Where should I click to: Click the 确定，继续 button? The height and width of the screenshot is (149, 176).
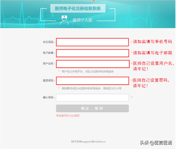(93, 108)
